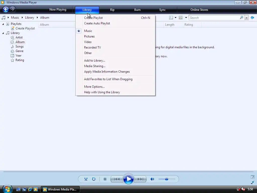Open the Now Playing tab

58,10
